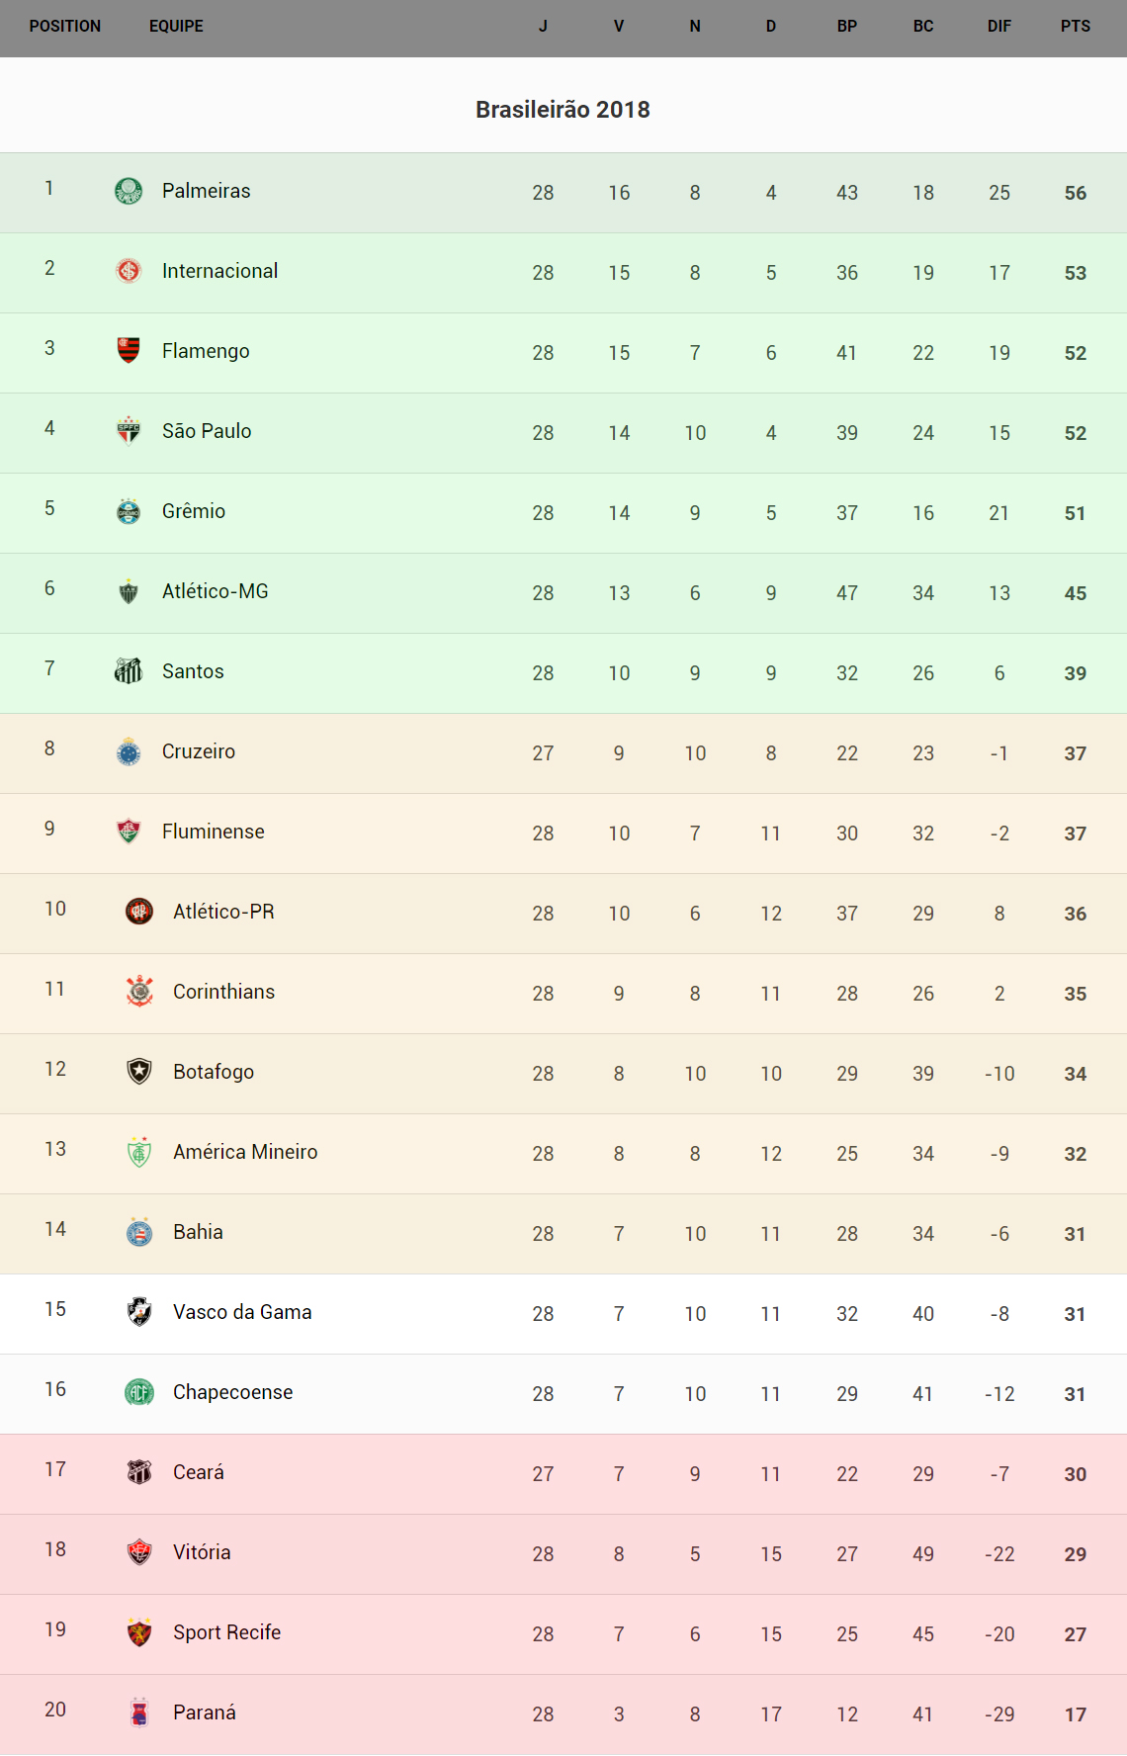Open the Cruzeiro team name link

tap(198, 751)
